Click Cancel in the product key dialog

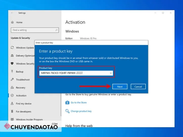pos(138,87)
